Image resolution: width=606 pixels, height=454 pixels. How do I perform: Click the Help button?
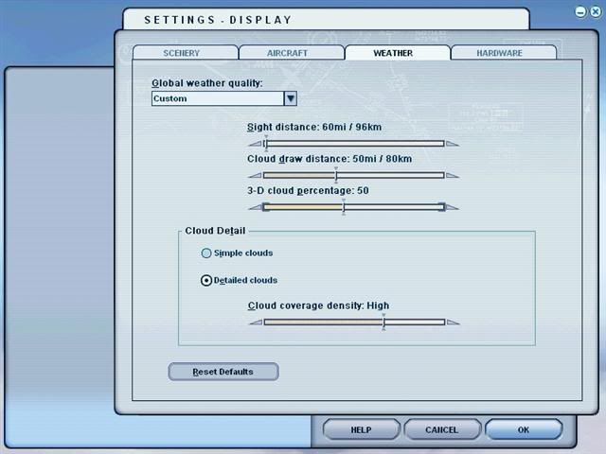361,429
